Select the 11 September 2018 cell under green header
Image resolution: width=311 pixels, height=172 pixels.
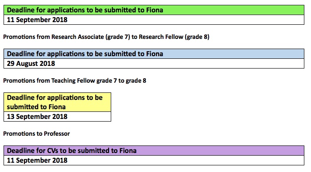[x=154, y=20]
